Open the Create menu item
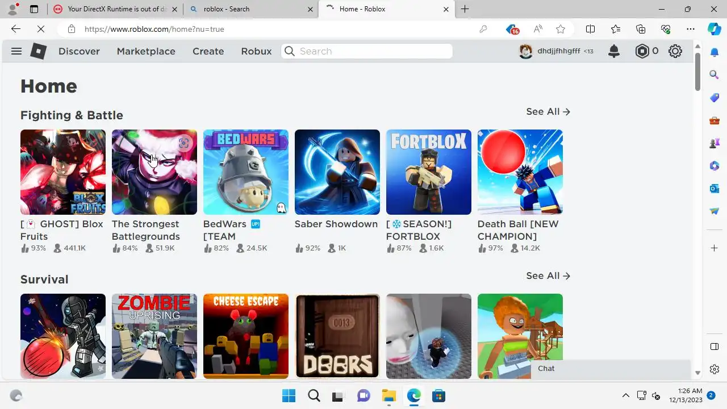Viewport: 727px width, 409px height. click(208, 51)
